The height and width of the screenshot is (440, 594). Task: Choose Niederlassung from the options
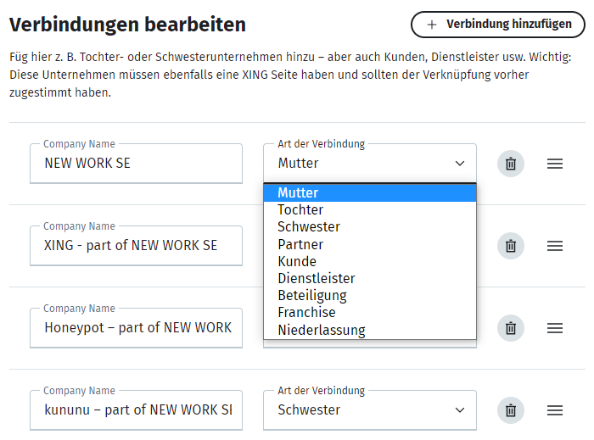[322, 330]
